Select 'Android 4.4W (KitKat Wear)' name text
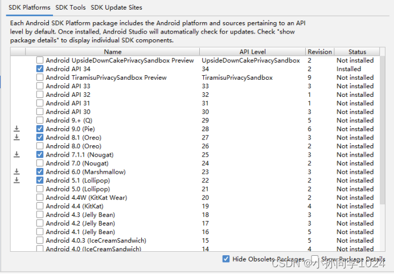The image size is (394, 274). tap(87, 198)
